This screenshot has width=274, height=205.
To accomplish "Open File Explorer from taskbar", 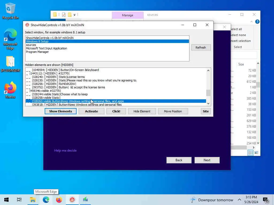I will click(x=33, y=200).
